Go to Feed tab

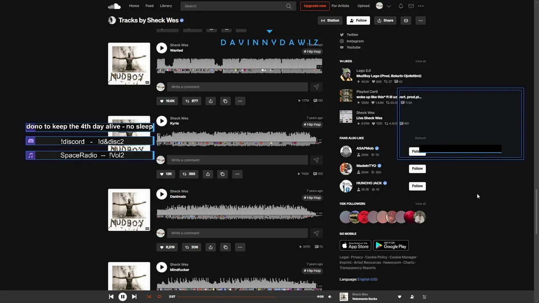149,6
